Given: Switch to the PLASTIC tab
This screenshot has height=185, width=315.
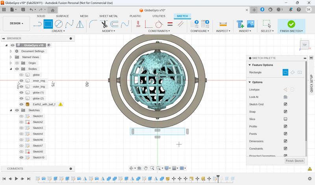Looking at the screenshot, I should [x=135, y=16].
